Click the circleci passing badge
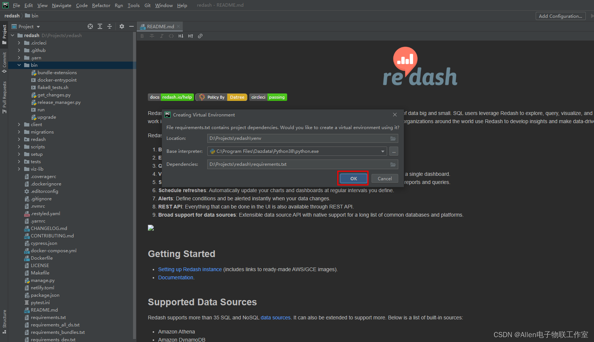 268,97
